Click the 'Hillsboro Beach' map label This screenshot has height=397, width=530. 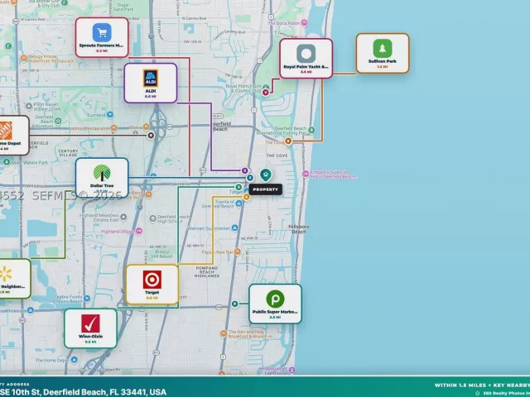coord(299,229)
